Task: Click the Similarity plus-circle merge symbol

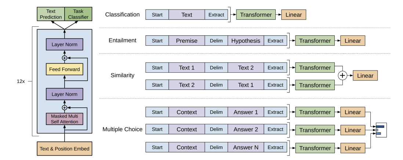Action: [342, 76]
